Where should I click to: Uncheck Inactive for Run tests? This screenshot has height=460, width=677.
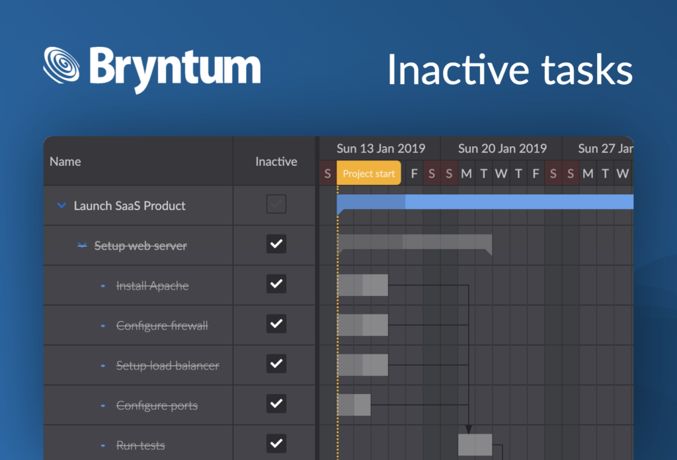pos(275,443)
